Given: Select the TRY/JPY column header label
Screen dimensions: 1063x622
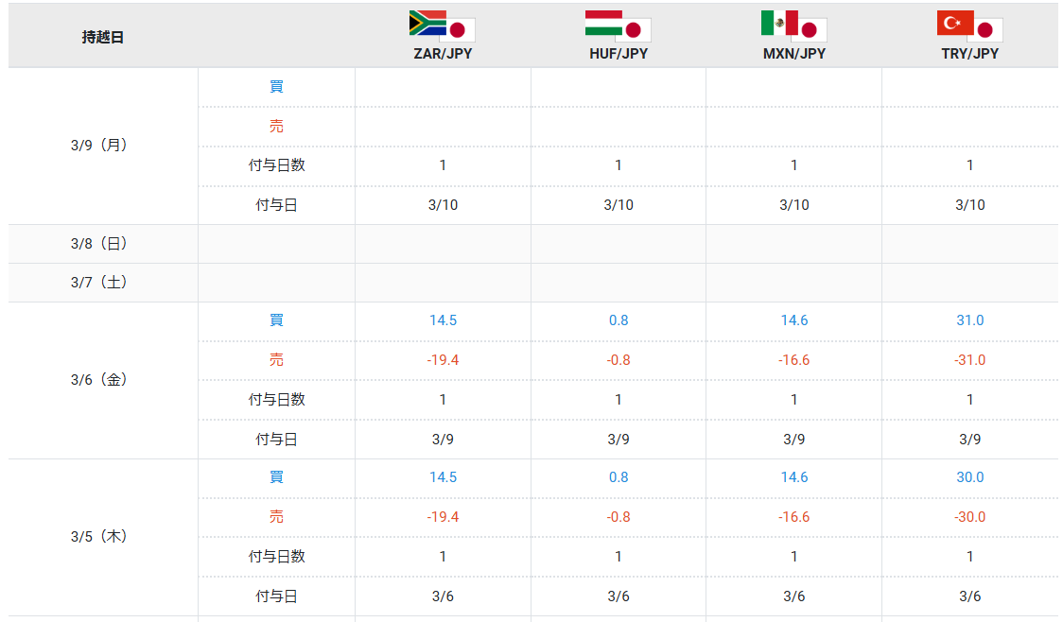Looking at the screenshot, I should click(x=969, y=54).
